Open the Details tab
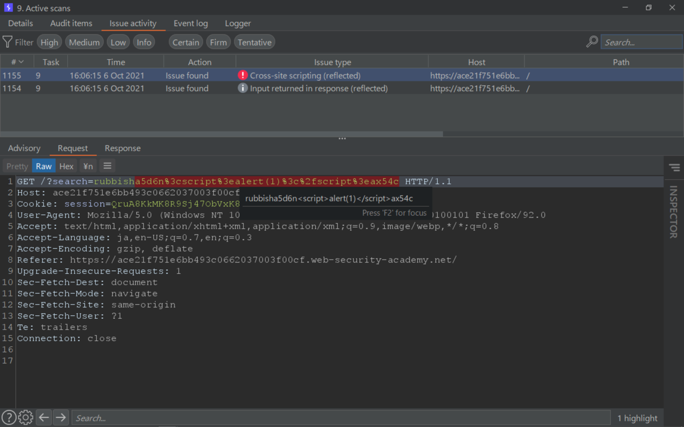 tap(21, 23)
